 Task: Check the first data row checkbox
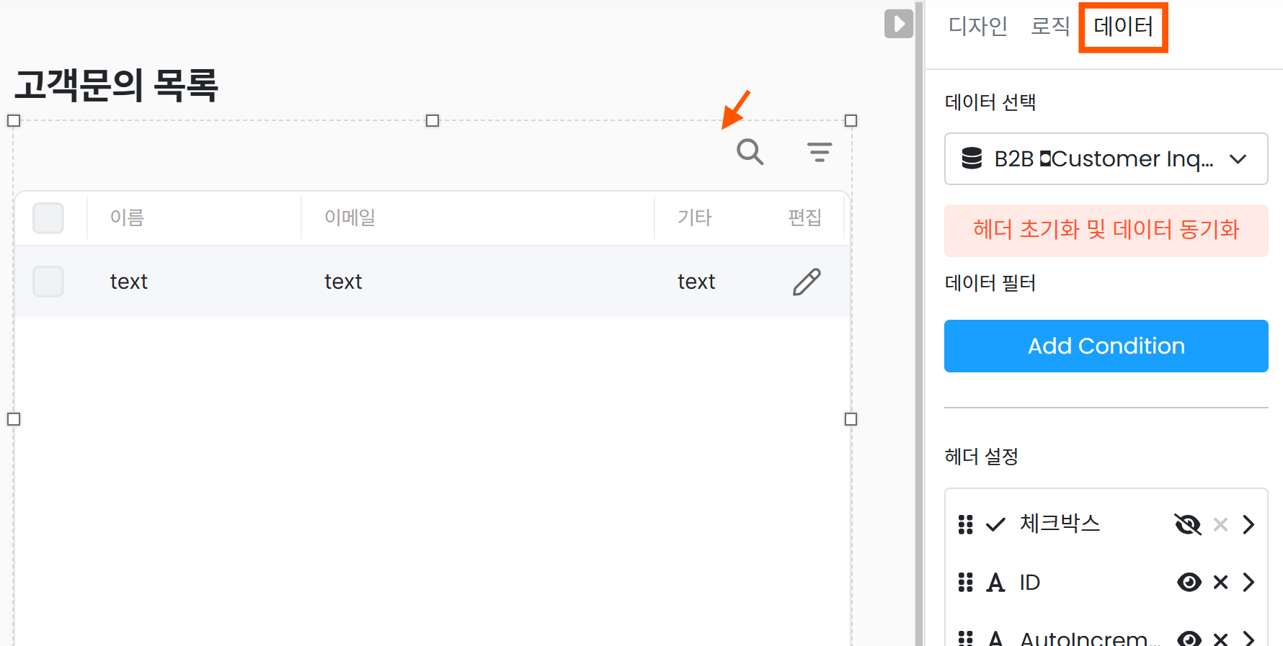48,282
